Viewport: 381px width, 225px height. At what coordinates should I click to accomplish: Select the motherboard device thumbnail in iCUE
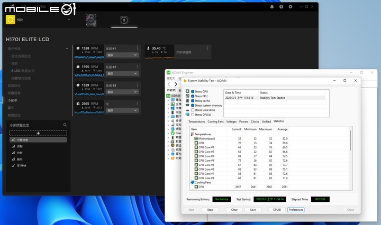pos(91,20)
